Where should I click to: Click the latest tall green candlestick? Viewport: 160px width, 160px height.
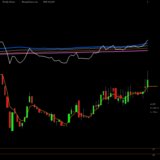(x=148, y=84)
